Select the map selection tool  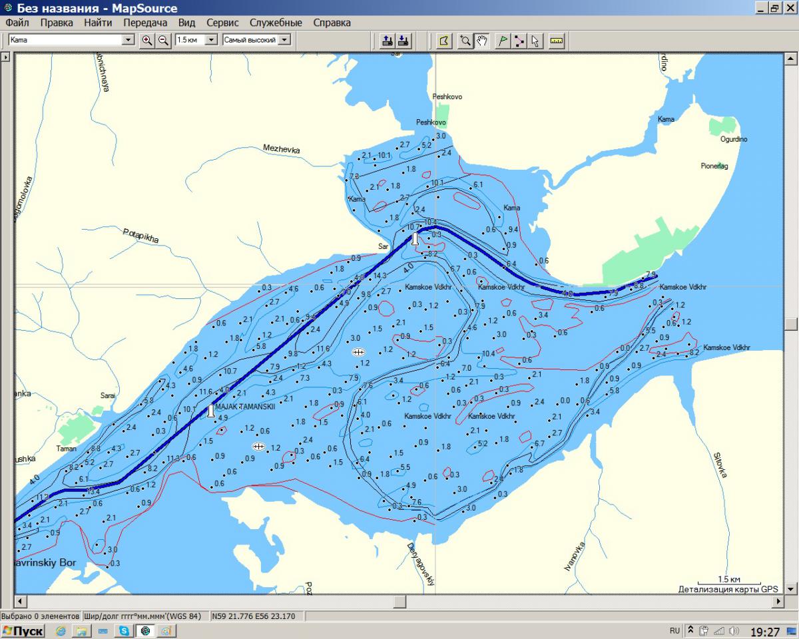(x=443, y=41)
